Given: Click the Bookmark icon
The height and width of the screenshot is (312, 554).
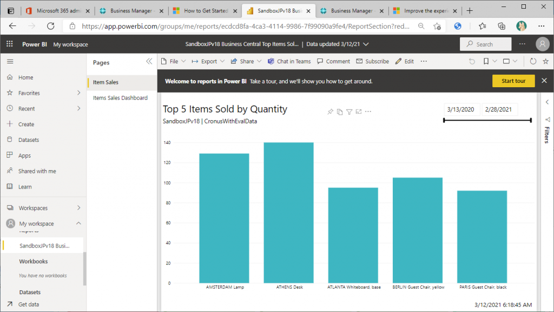Looking at the screenshot, I should (486, 61).
